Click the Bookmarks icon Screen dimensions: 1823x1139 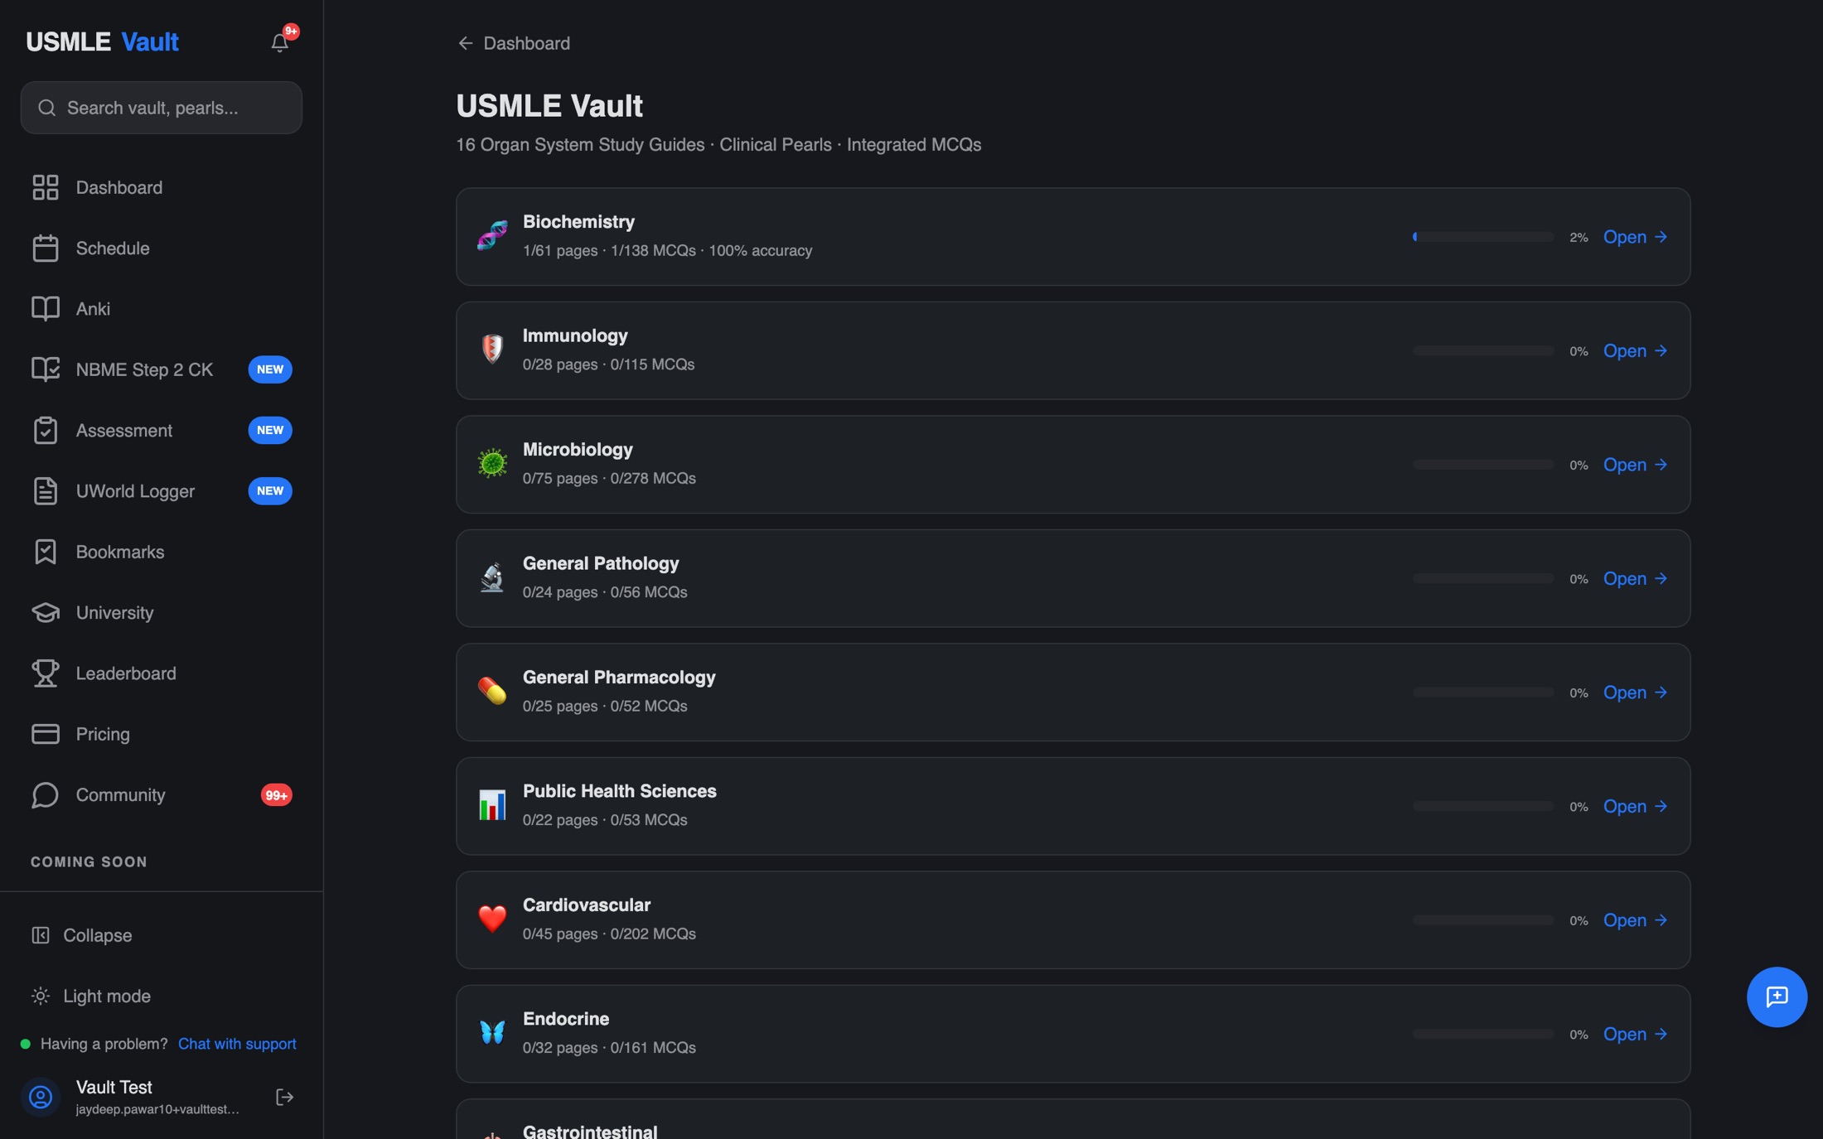coord(46,552)
